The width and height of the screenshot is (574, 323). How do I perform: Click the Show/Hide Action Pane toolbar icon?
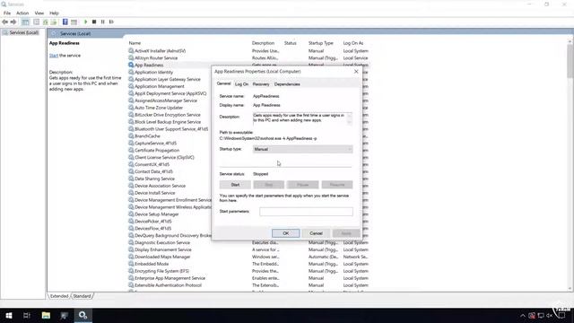[x=74, y=22]
